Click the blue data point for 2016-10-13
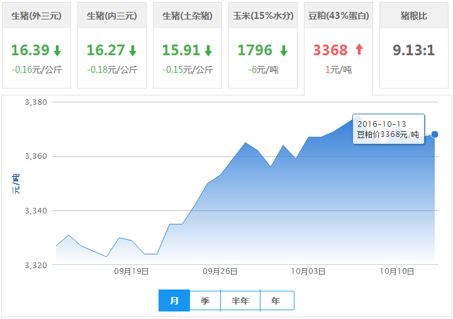The height and width of the screenshot is (319, 453). click(x=435, y=134)
